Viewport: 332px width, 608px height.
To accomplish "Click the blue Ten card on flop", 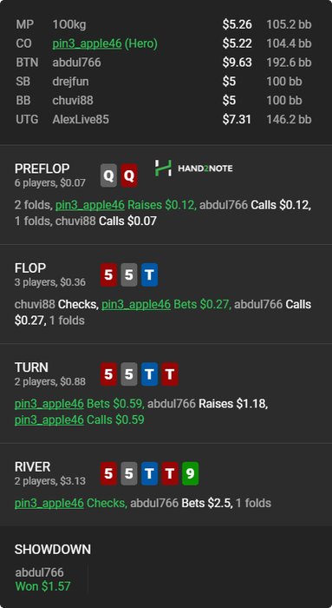I will pyautogui.click(x=149, y=275).
